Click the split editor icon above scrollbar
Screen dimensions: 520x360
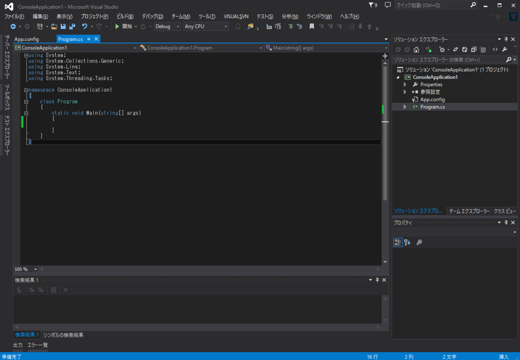(x=385, y=56)
